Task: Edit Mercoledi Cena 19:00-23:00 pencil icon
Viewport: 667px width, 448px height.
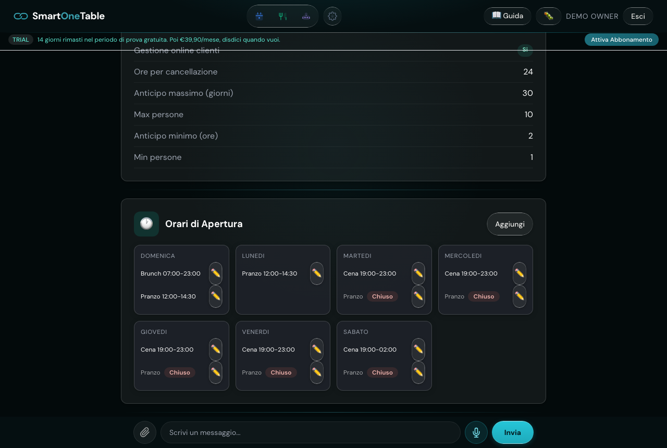Action: pos(520,273)
